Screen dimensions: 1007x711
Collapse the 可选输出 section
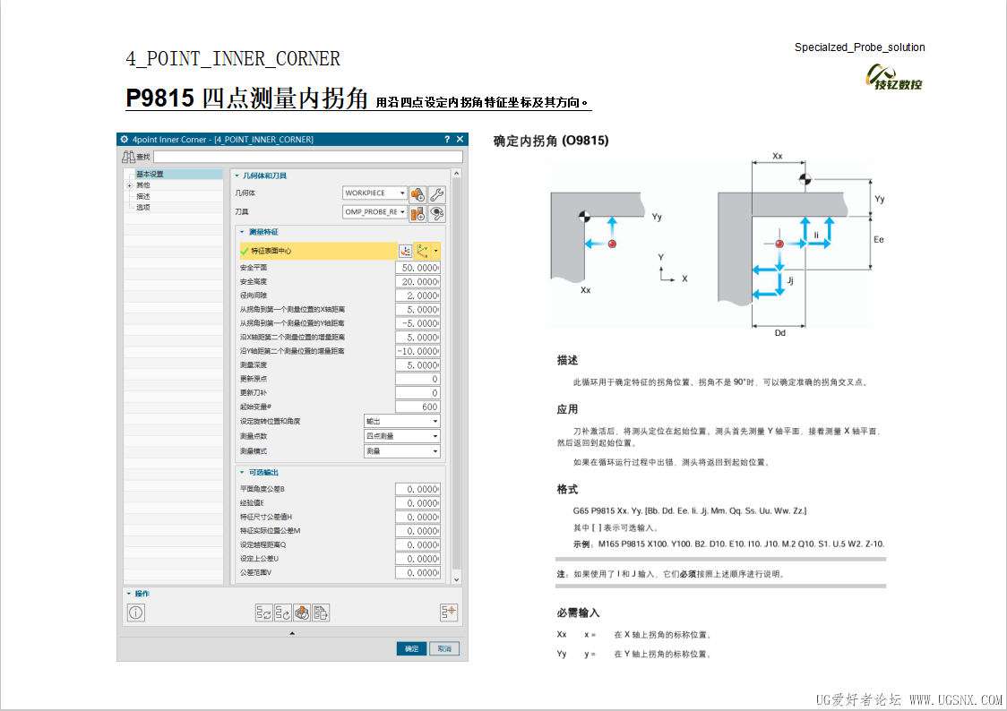tap(242, 473)
